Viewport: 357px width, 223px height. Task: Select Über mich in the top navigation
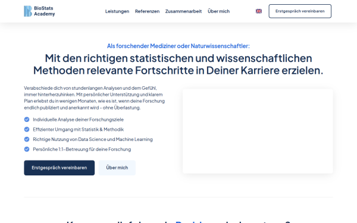(x=218, y=11)
